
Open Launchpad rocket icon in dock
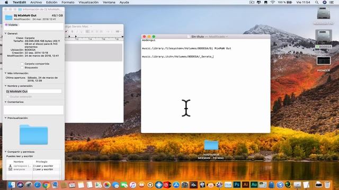pos(29,185)
